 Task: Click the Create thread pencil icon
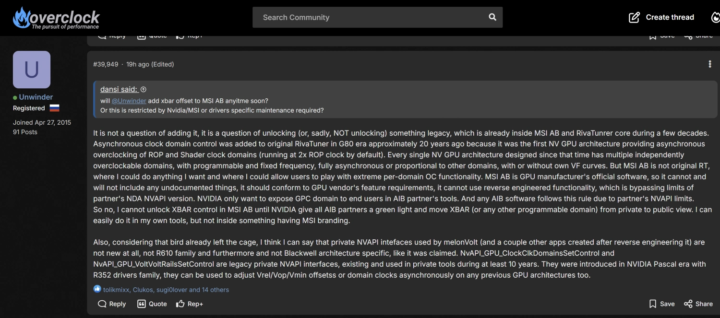pyautogui.click(x=634, y=17)
